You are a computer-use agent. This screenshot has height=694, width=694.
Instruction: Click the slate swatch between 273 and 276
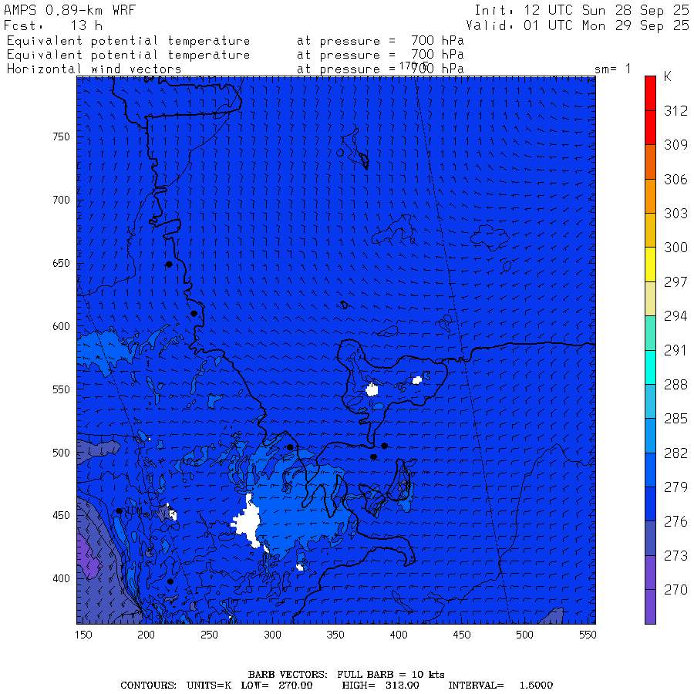(x=650, y=538)
